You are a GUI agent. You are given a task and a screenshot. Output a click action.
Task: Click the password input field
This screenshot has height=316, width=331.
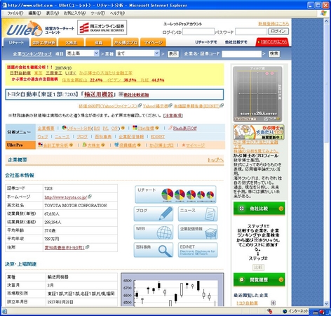point(251,32)
